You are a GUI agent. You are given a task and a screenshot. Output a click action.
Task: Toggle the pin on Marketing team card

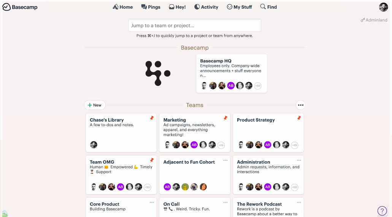pos(225,118)
